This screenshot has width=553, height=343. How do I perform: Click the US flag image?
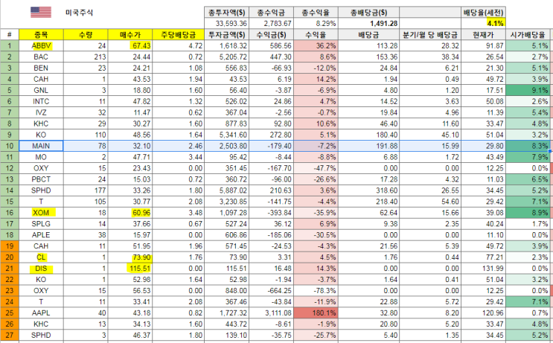[x=41, y=13]
